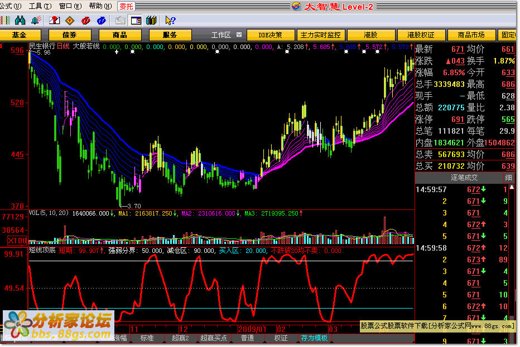Click the red circular info icon
Image resolution: width=520 pixels, height=347 pixels.
[x=85, y=21]
